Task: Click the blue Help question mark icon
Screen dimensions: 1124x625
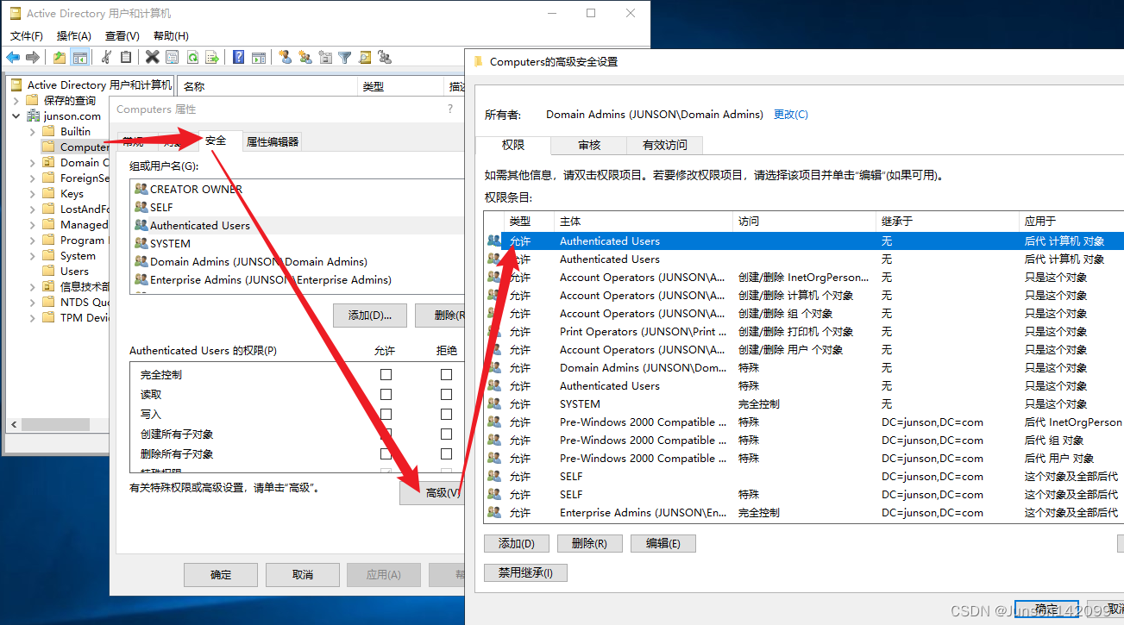Action: click(238, 57)
